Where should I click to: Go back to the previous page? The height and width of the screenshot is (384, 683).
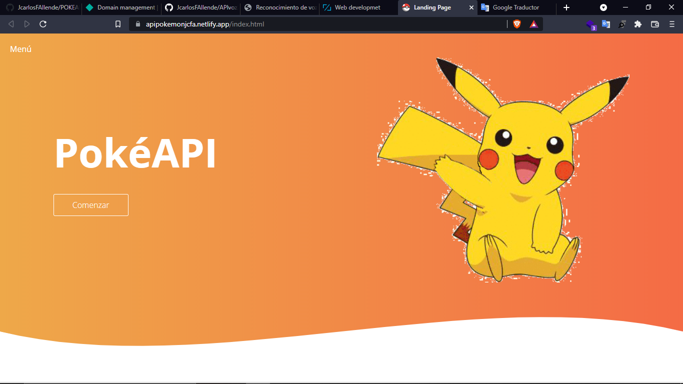click(11, 24)
